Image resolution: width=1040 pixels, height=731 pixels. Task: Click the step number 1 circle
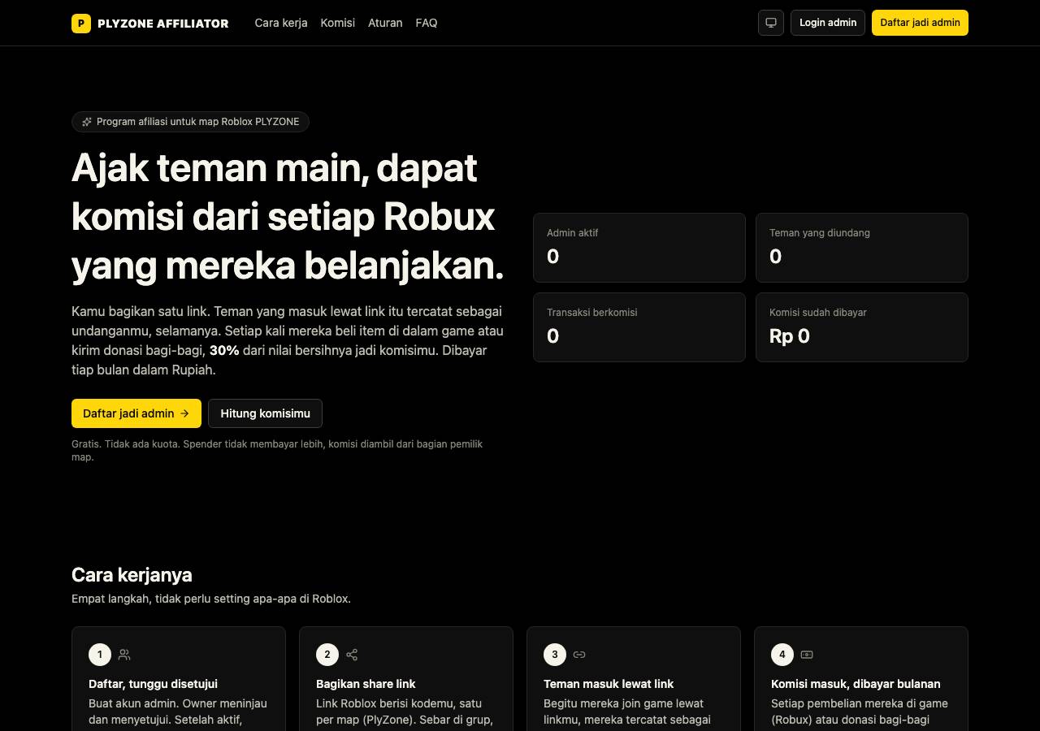click(x=100, y=655)
